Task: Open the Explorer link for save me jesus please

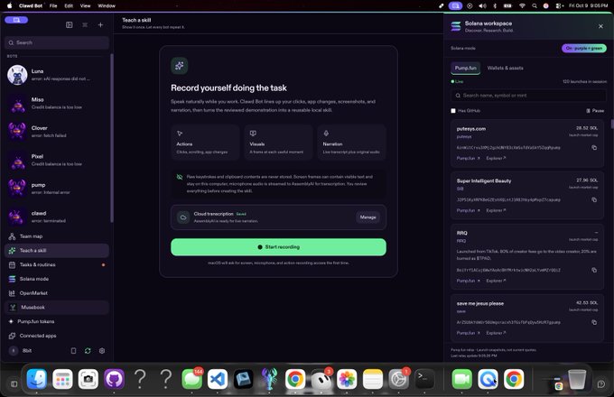Action: coord(496,333)
